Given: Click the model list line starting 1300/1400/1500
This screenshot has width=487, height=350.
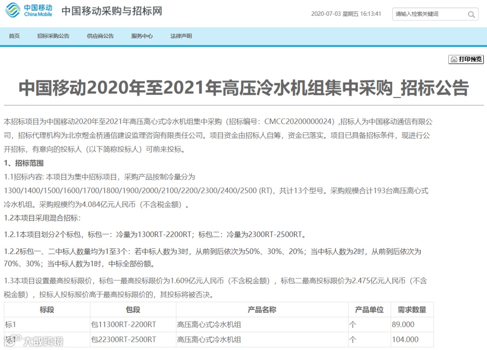Looking at the screenshot, I should coord(216,191).
